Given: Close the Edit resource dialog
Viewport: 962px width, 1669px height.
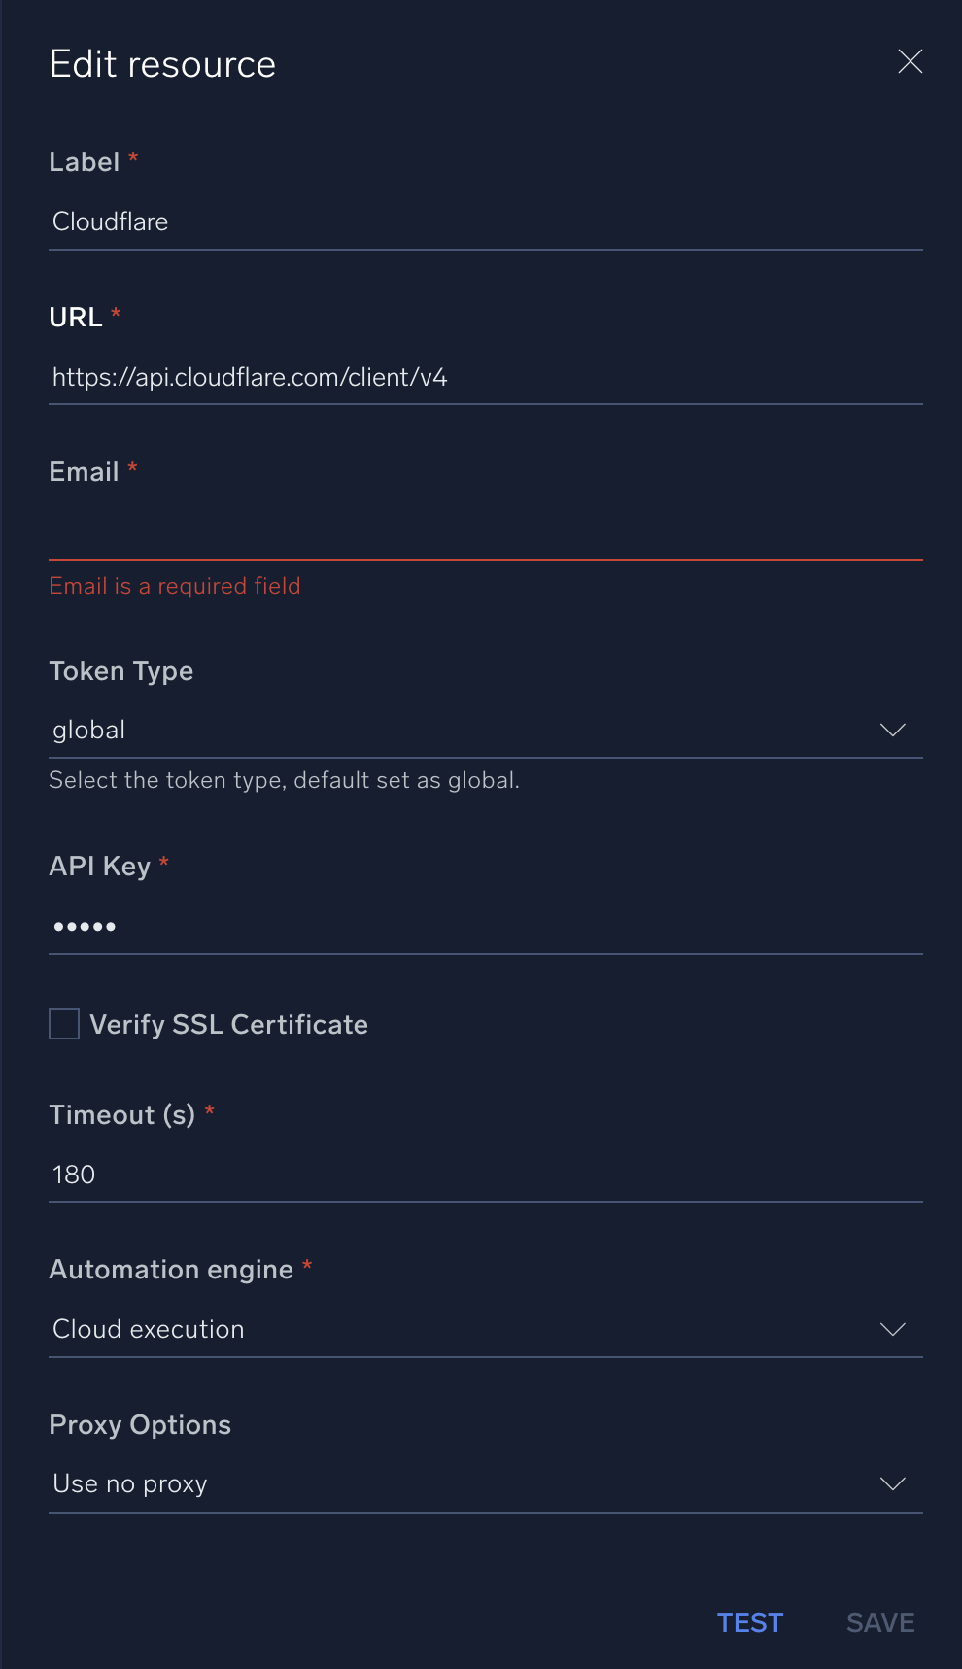Looking at the screenshot, I should pos(910,61).
